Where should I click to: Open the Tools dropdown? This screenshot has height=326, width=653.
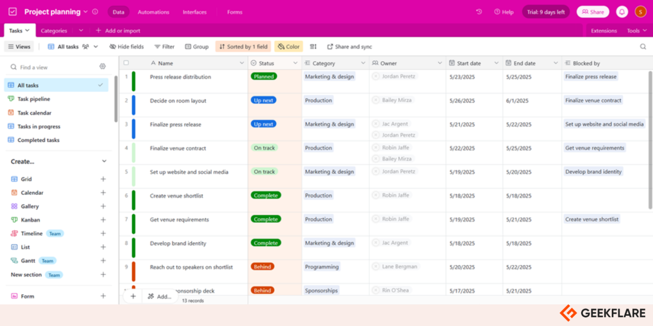[636, 31]
